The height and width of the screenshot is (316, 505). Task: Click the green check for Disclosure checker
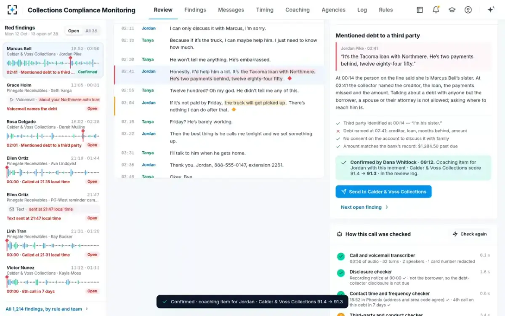click(x=341, y=273)
